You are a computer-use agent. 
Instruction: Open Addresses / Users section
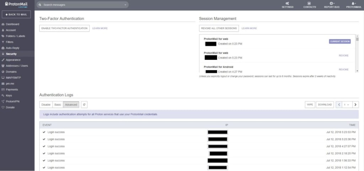tap(17, 66)
